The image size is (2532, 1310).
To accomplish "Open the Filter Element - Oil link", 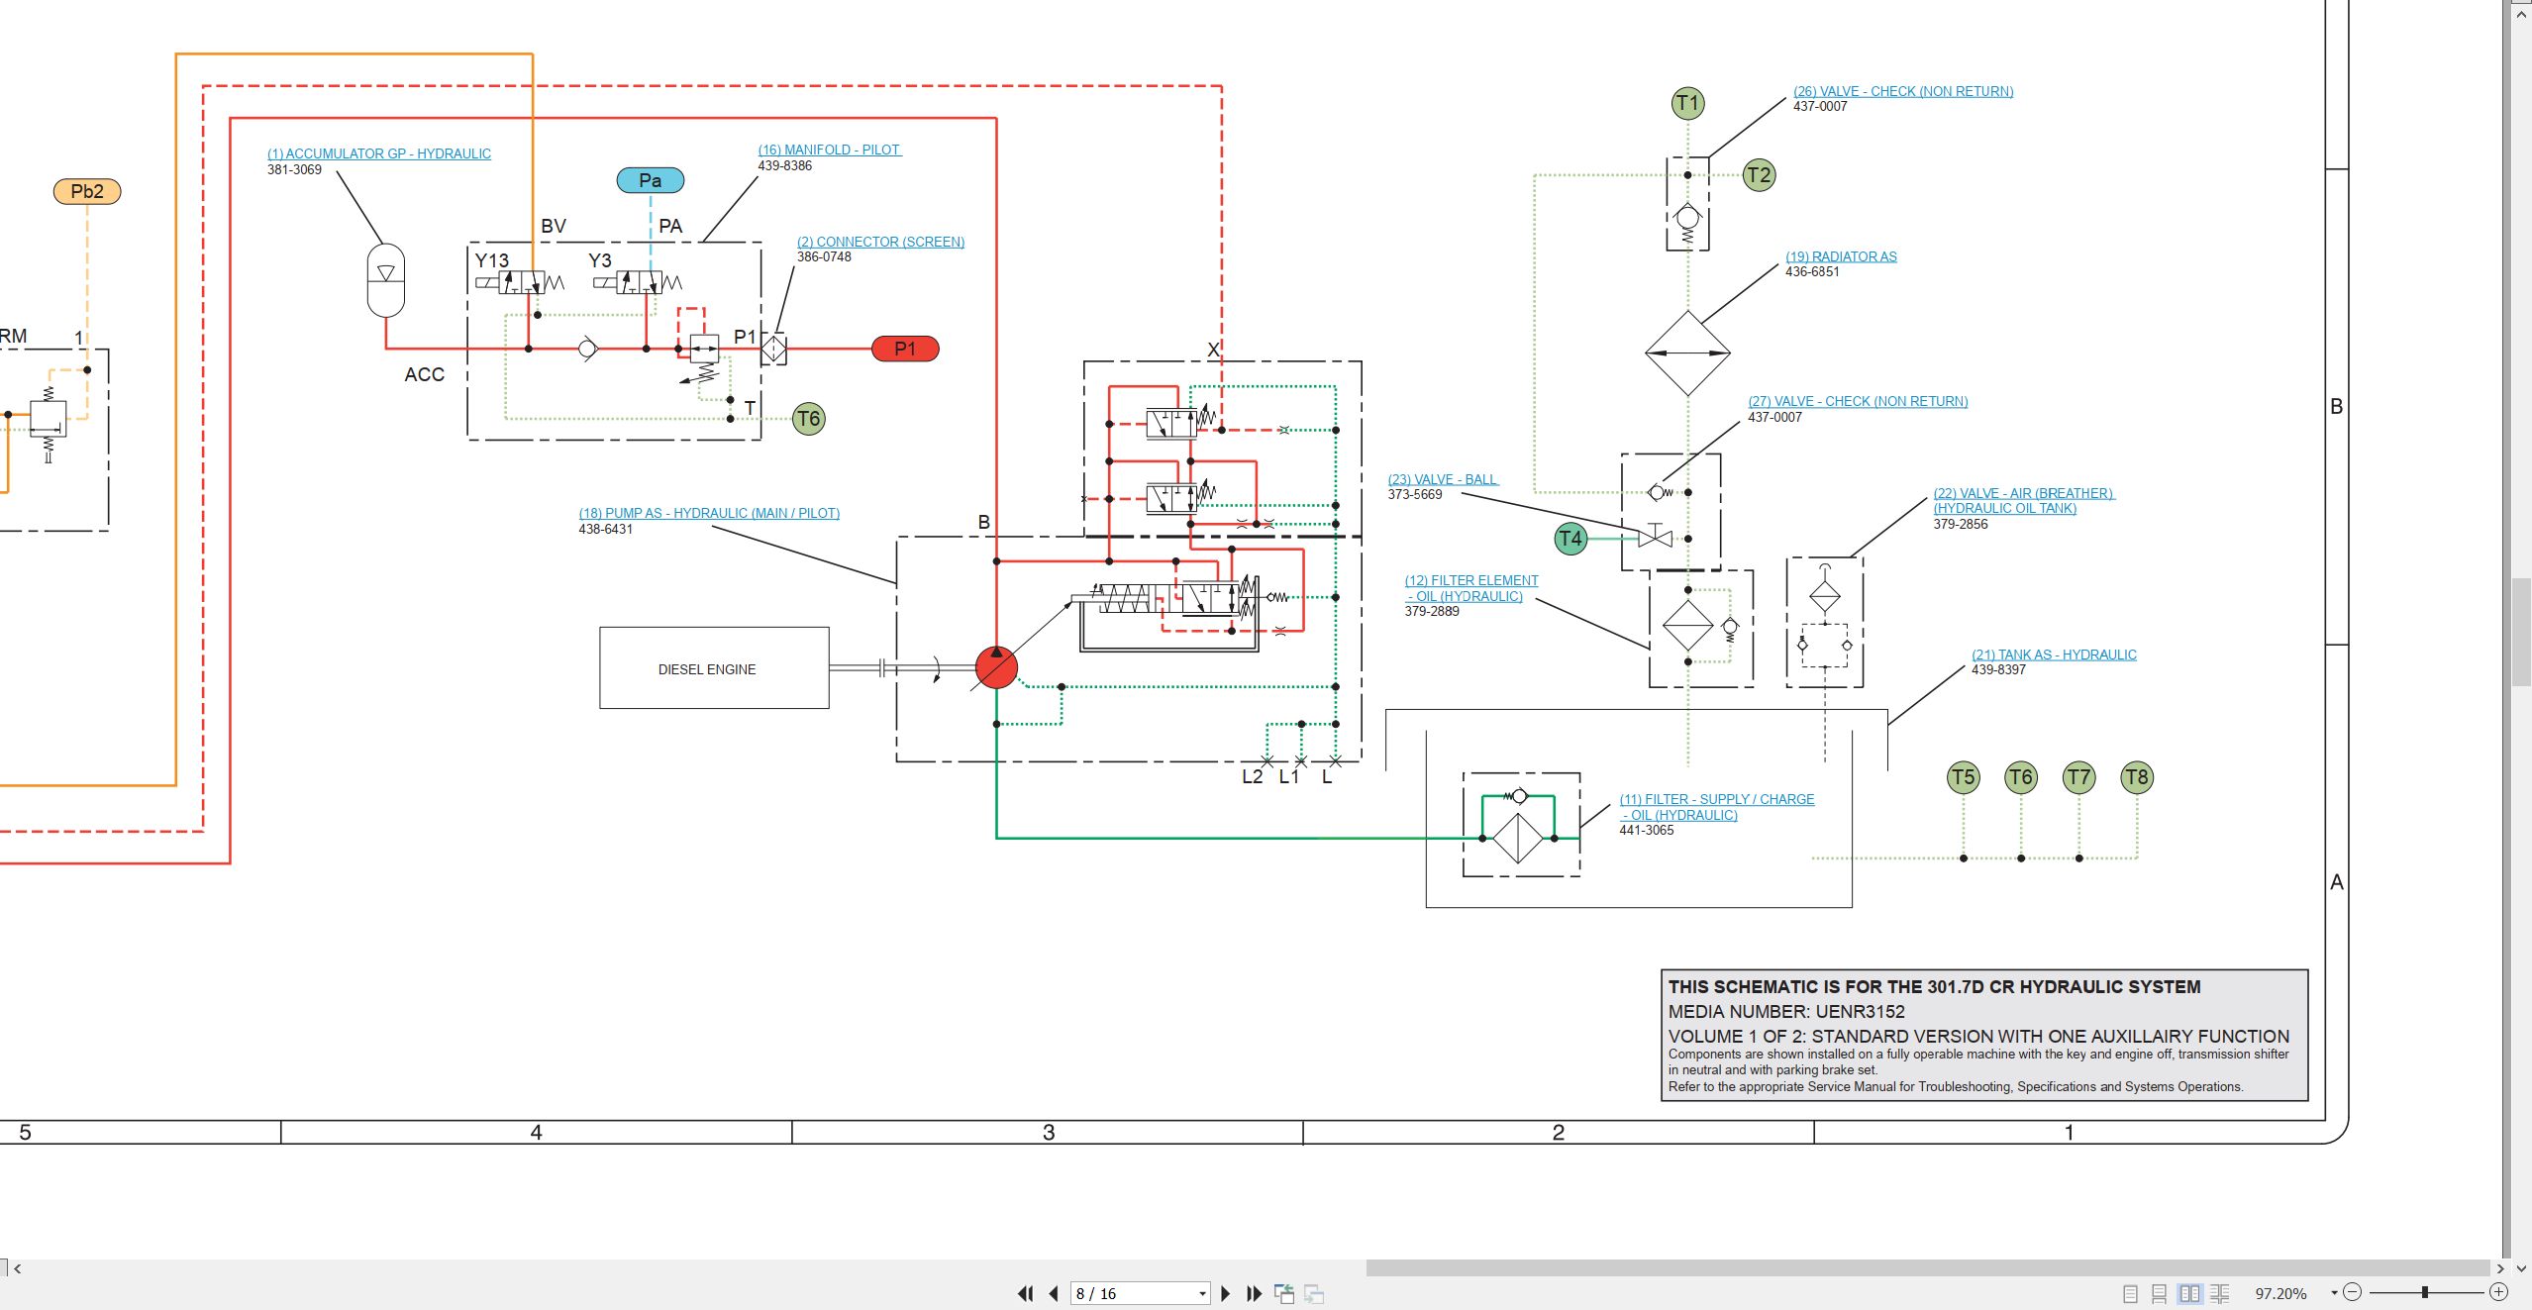I will click(x=1471, y=588).
